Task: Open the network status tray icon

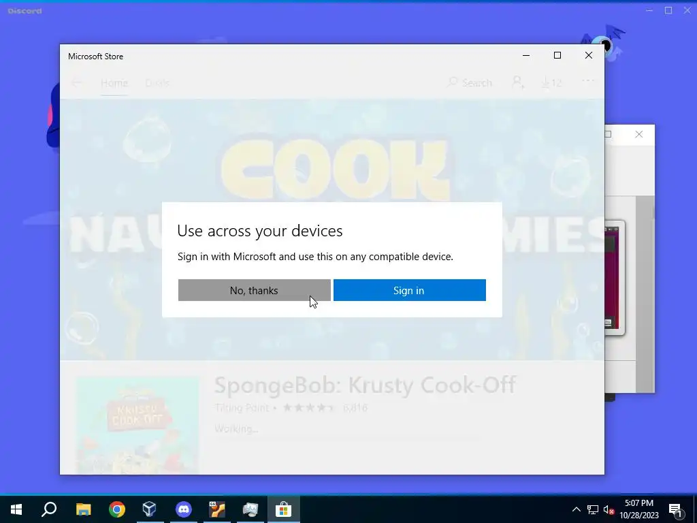Action: point(593,509)
